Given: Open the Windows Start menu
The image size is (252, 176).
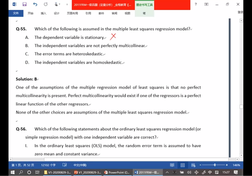Looking at the screenshot, I should [x=13, y=172].
